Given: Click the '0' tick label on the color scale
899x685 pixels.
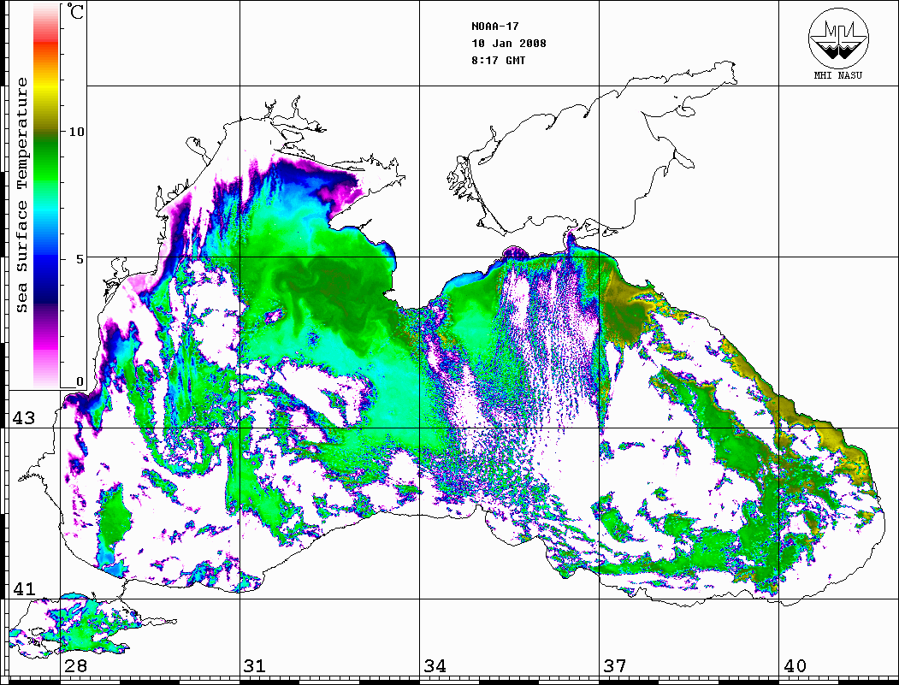Looking at the screenshot, I should tap(80, 381).
